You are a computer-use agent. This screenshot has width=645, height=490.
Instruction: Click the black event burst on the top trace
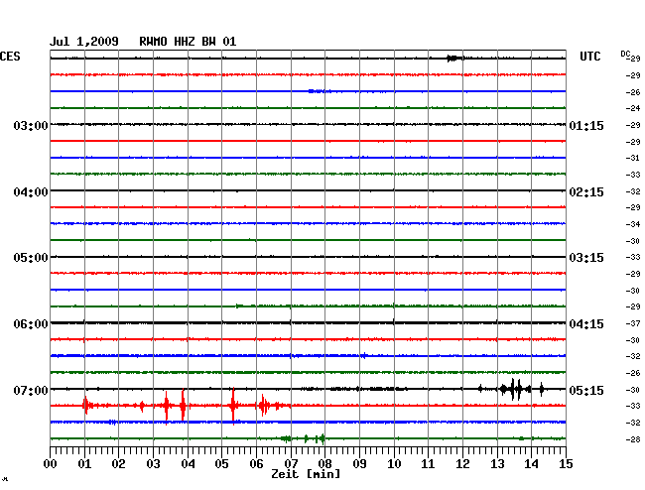455,59
